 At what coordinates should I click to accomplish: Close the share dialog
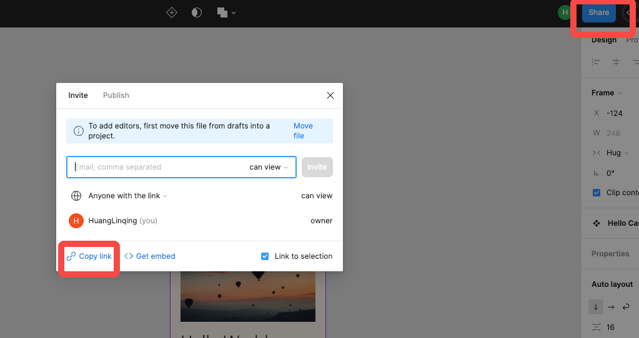[330, 95]
